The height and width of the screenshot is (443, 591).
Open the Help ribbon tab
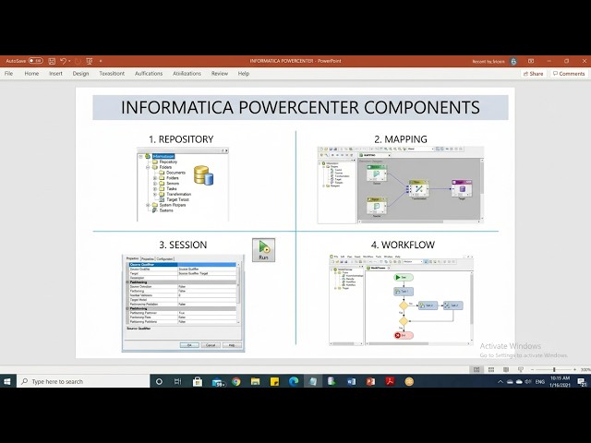tap(244, 74)
